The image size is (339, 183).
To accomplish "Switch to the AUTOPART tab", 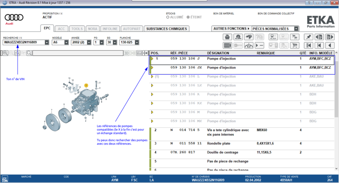I will coord(132,29).
